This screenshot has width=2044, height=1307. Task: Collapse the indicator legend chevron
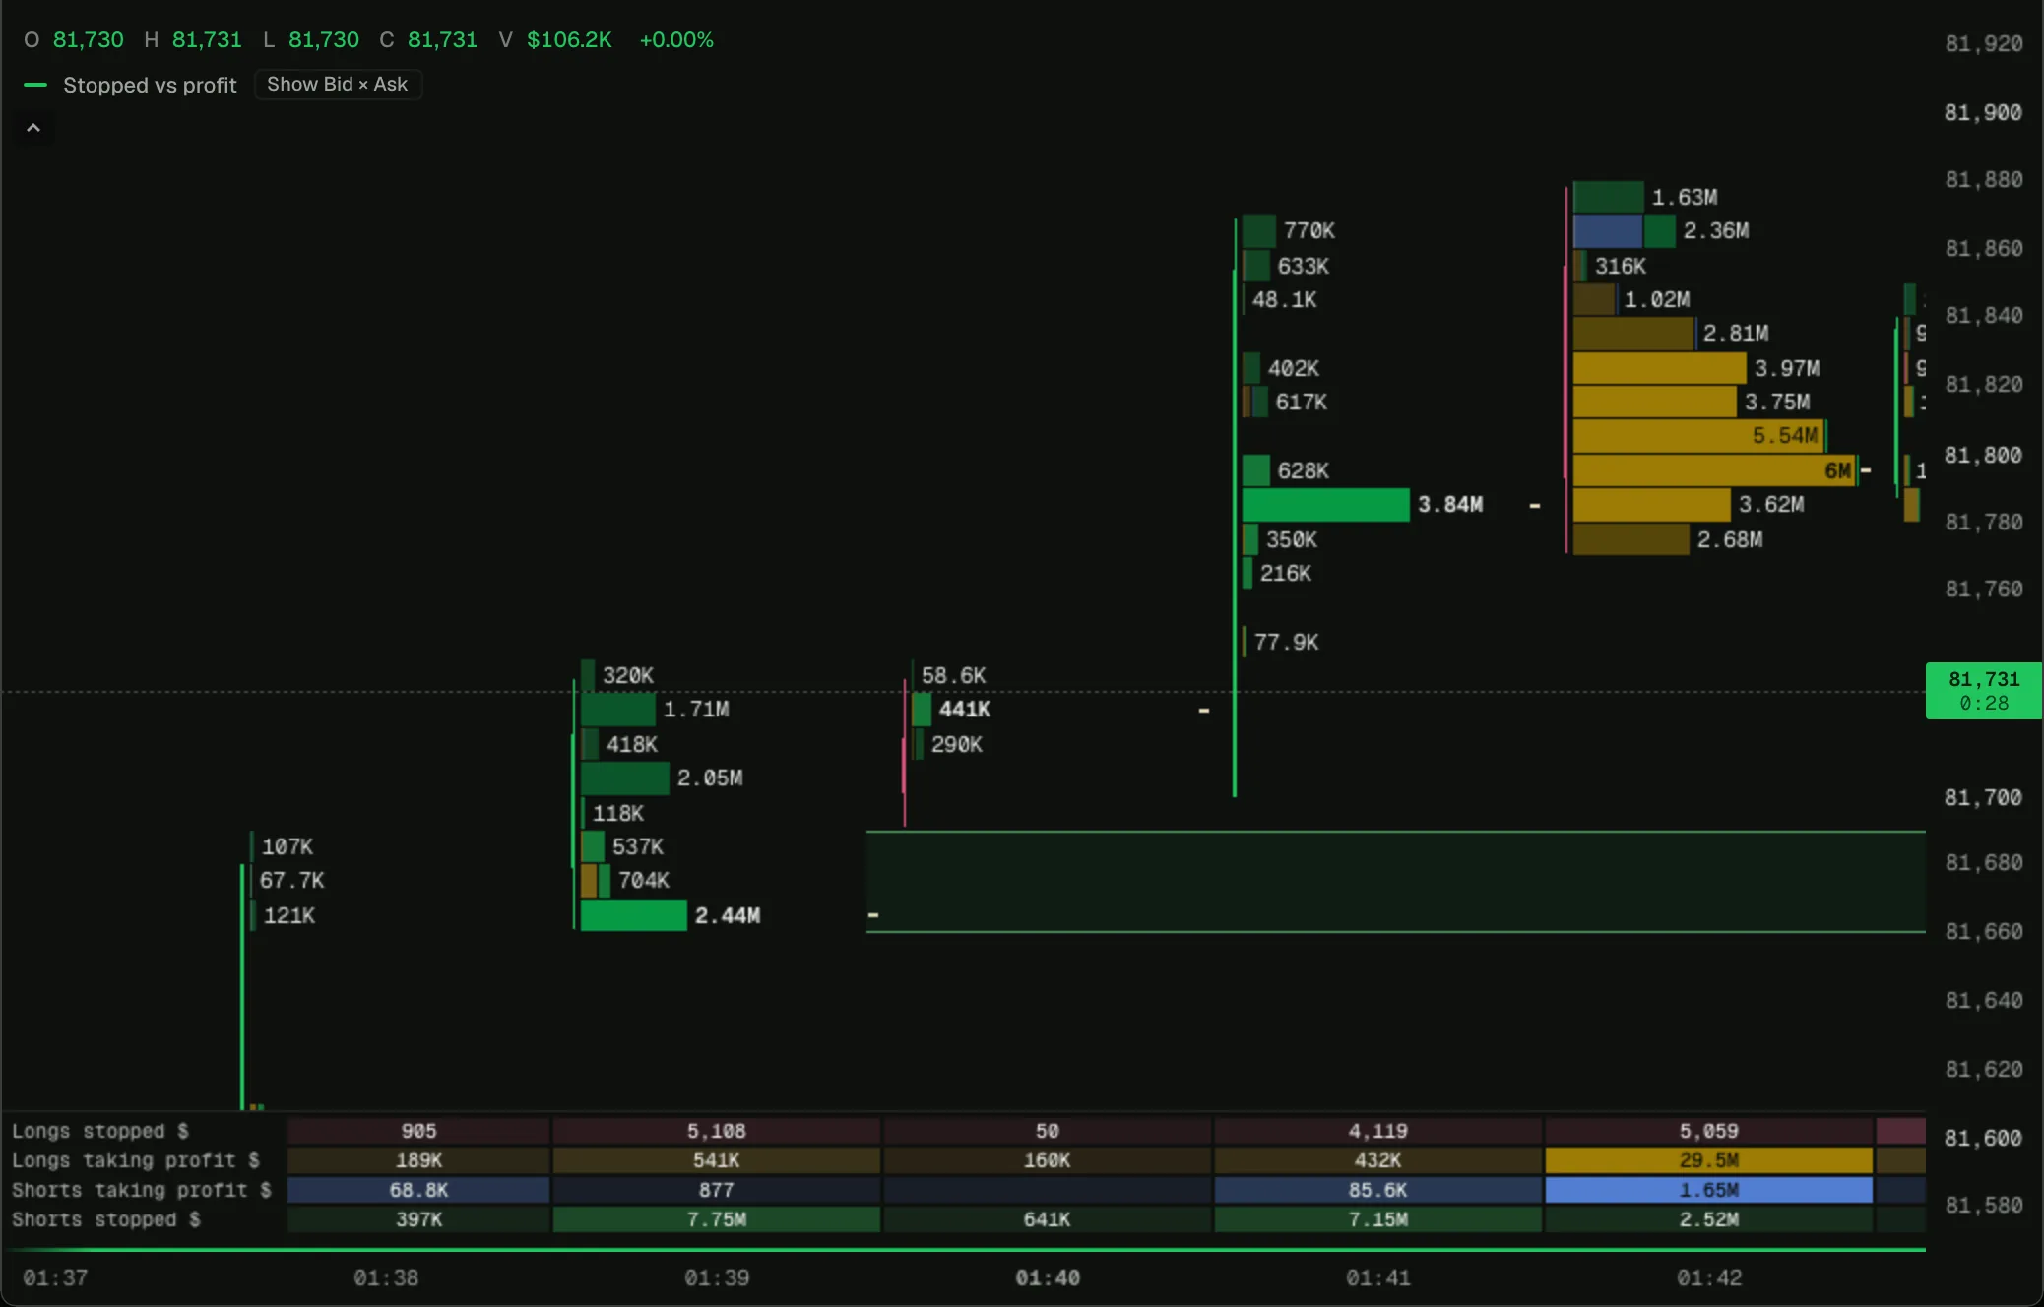coord(33,128)
